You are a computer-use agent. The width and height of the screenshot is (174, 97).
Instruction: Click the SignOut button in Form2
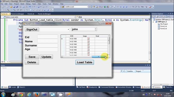(32, 29)
